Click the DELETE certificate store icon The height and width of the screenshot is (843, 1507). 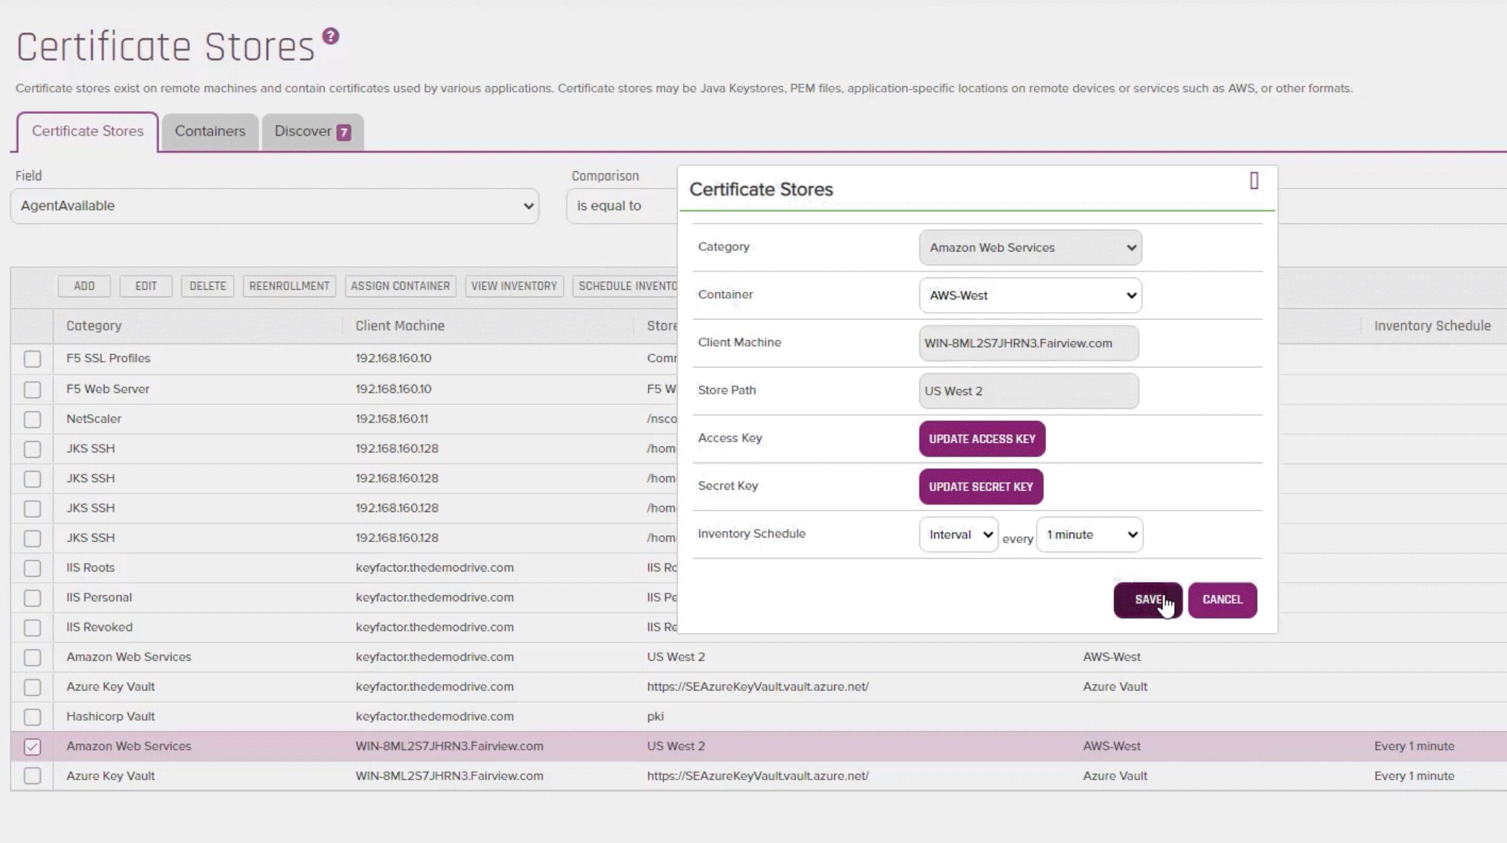(207, 285)
